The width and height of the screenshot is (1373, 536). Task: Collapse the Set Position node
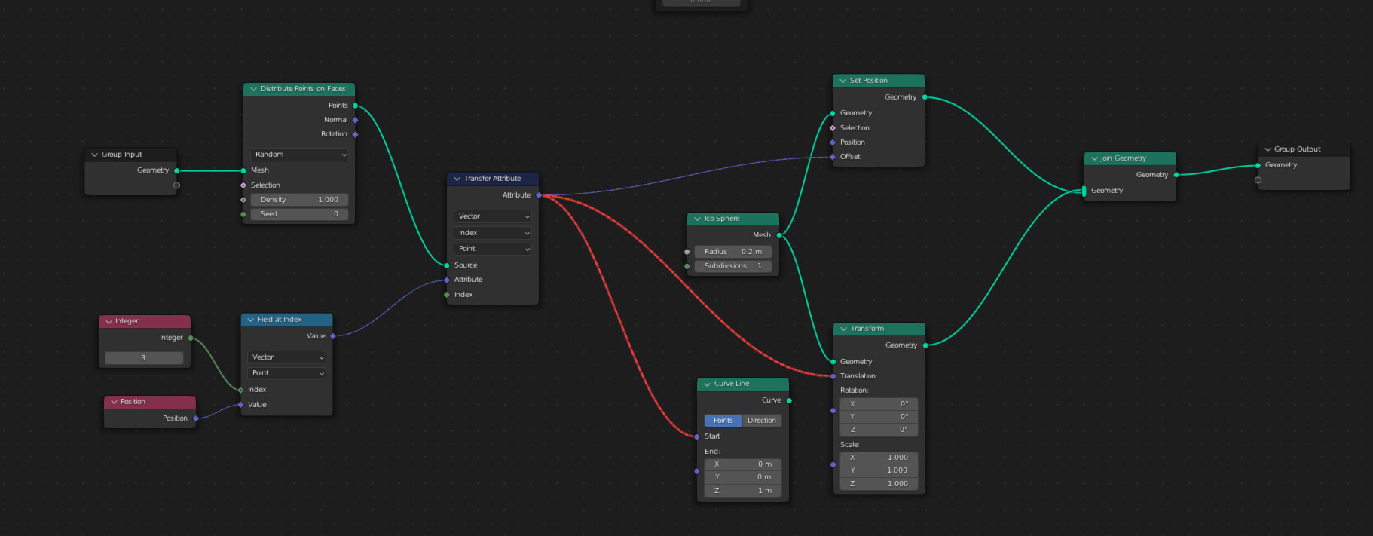[843, 81]
